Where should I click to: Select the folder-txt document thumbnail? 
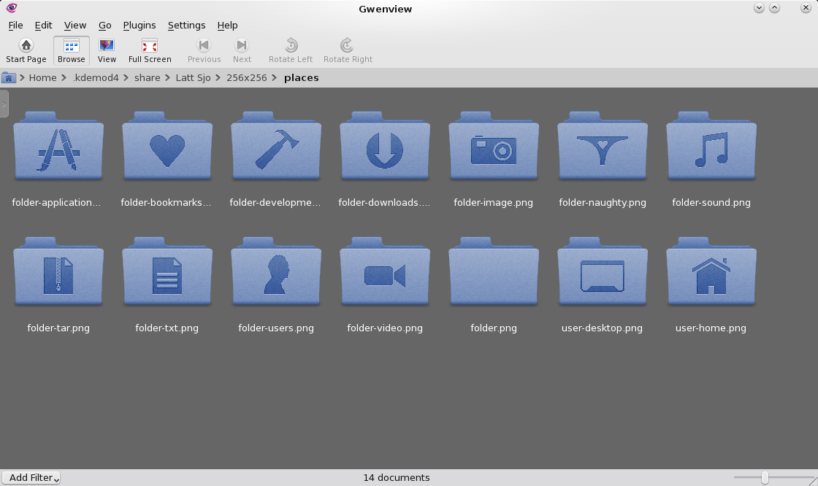point(167,271)
